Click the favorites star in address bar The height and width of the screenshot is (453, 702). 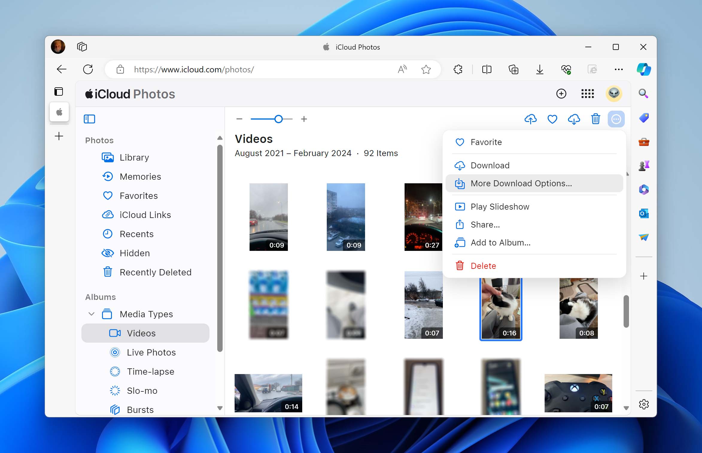[426, 69]
